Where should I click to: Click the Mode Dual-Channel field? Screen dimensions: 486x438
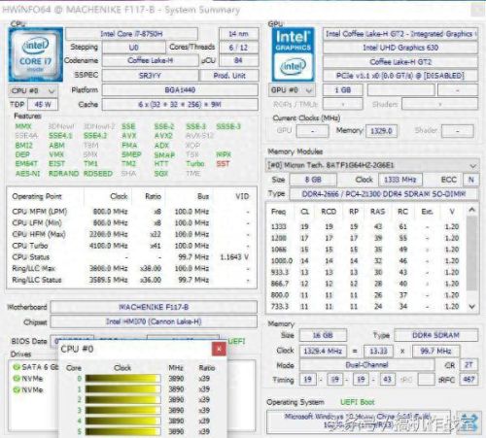click(366, 365)
